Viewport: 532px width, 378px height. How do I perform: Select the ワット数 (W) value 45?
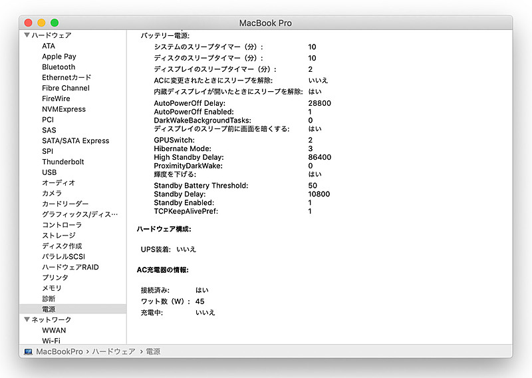pos(200,301)
